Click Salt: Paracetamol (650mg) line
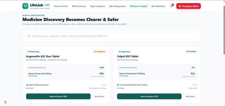This screenshot has width=225, height=106. click(x=128, y=60)
